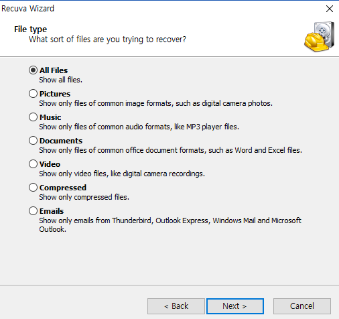The width and height of the screenshot is (339, 319).
Task: Click the File type heading
Action: [31, 29]
